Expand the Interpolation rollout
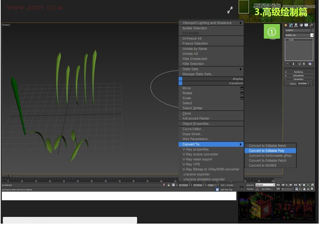The image size is (319, 225). tap(299, 75)
